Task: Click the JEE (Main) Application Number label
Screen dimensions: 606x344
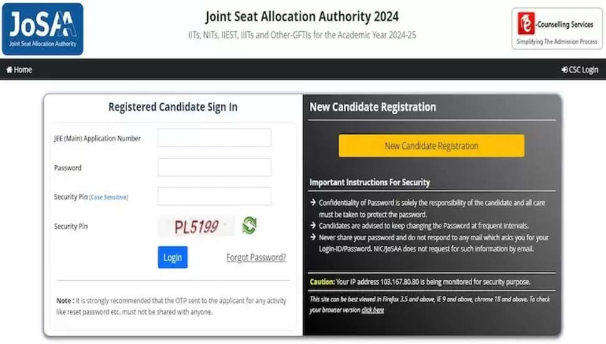Action: pos(97,138)
